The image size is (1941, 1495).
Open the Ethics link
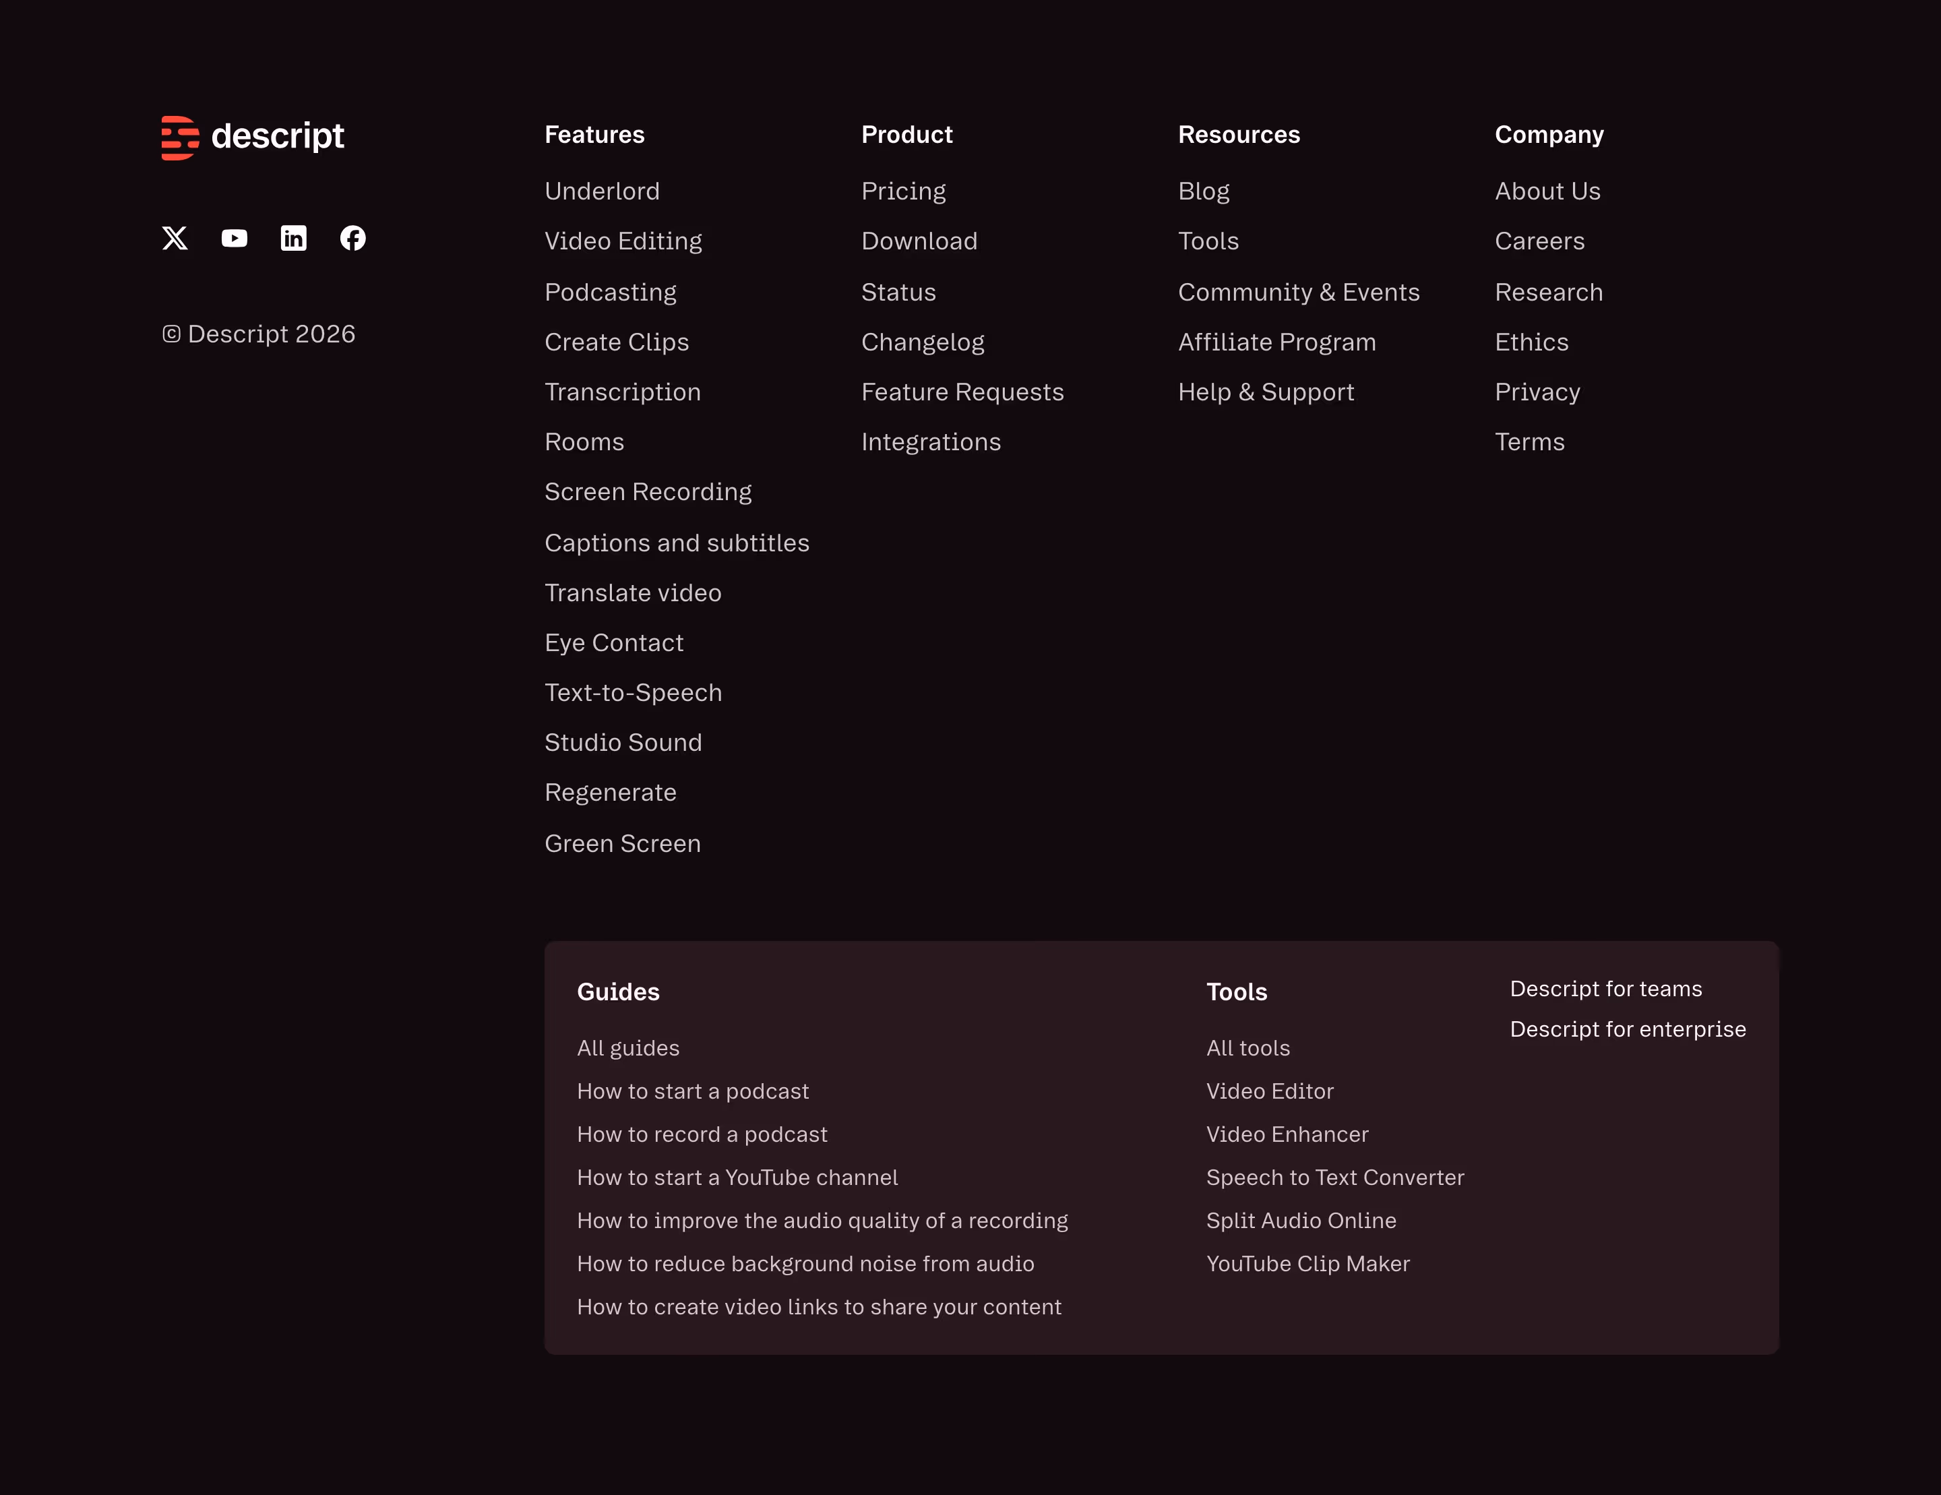pyautogui.click(x=1532, y=342)
